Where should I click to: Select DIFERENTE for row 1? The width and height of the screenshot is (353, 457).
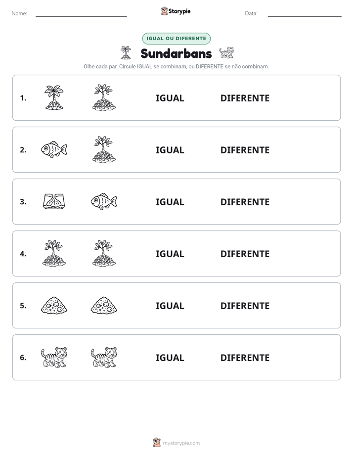(245, 98)
